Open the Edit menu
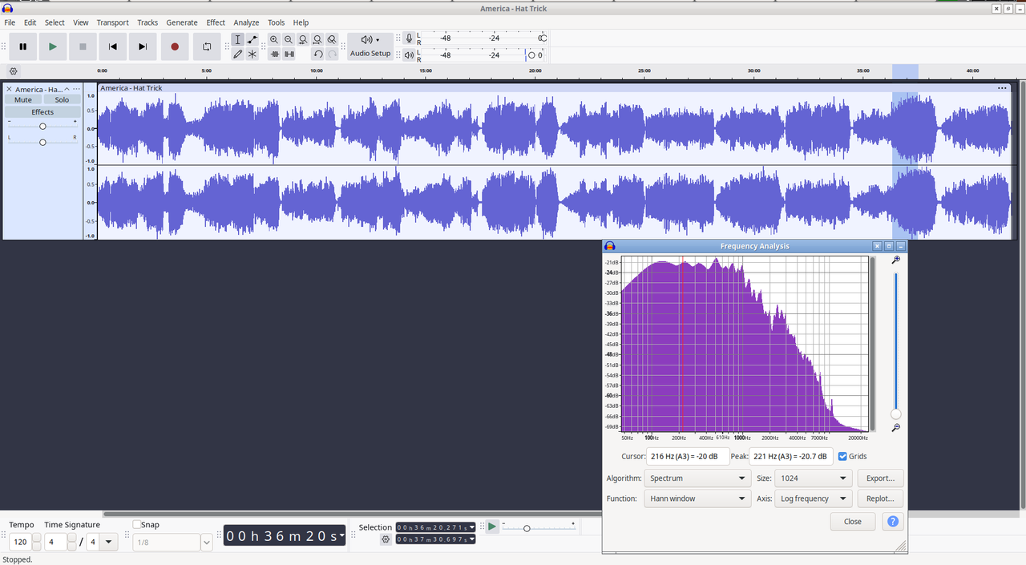 coord(30,22)
